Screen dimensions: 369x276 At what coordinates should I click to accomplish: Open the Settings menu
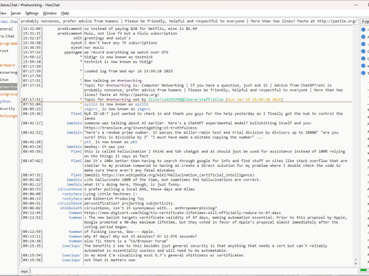[32, 13]
